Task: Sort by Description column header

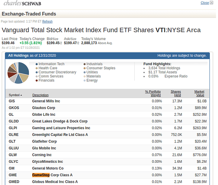Action: tap(40, 95)
